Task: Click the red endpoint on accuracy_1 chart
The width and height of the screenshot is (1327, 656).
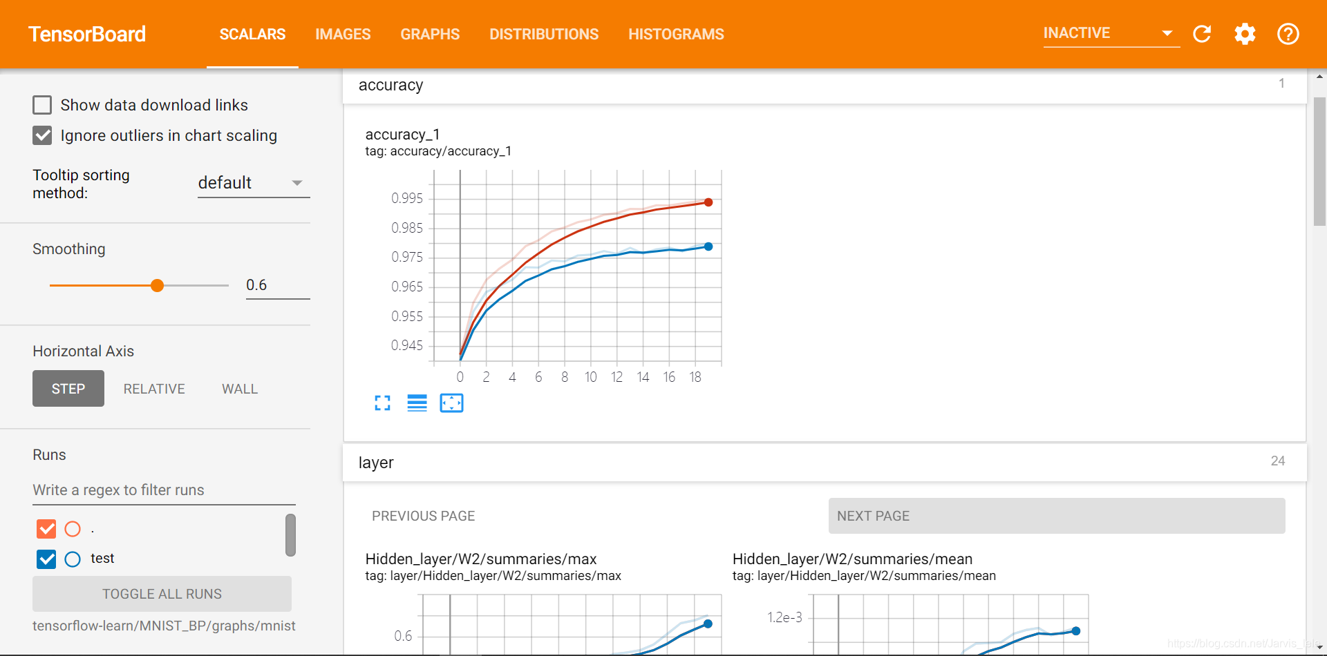Action: tap(708, 202)
